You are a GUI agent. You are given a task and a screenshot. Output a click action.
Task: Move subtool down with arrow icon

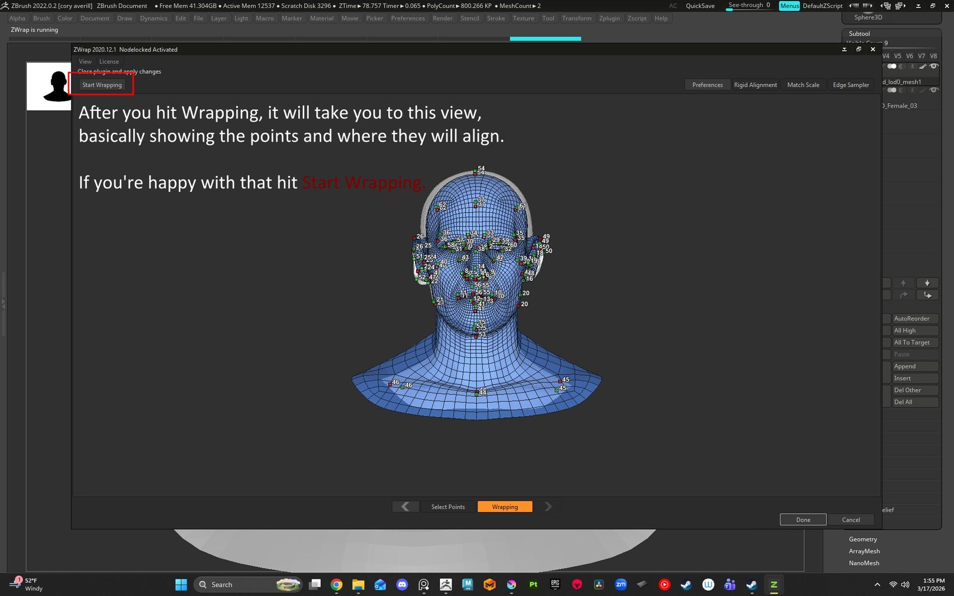coord(927,283)
